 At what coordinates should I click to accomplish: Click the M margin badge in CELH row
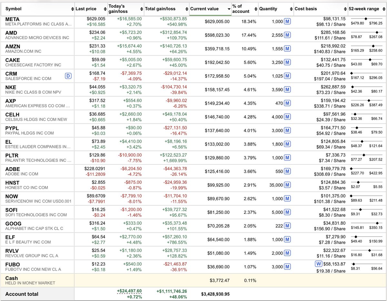[287, 117]
